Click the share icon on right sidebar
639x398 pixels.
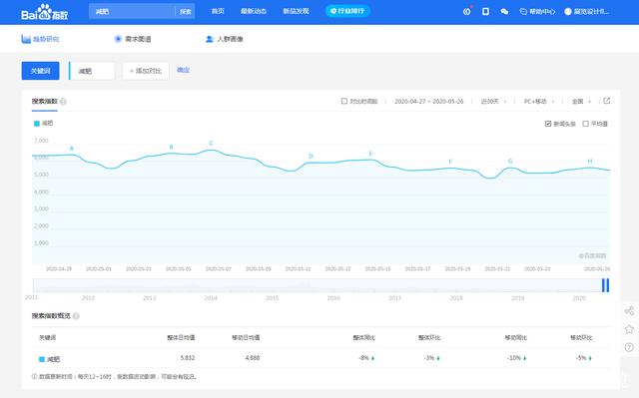pyautogui.click(x=629, y=311)
